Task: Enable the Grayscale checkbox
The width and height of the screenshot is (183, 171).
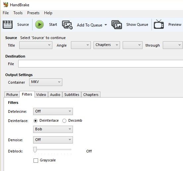Action: coord(36,160)
